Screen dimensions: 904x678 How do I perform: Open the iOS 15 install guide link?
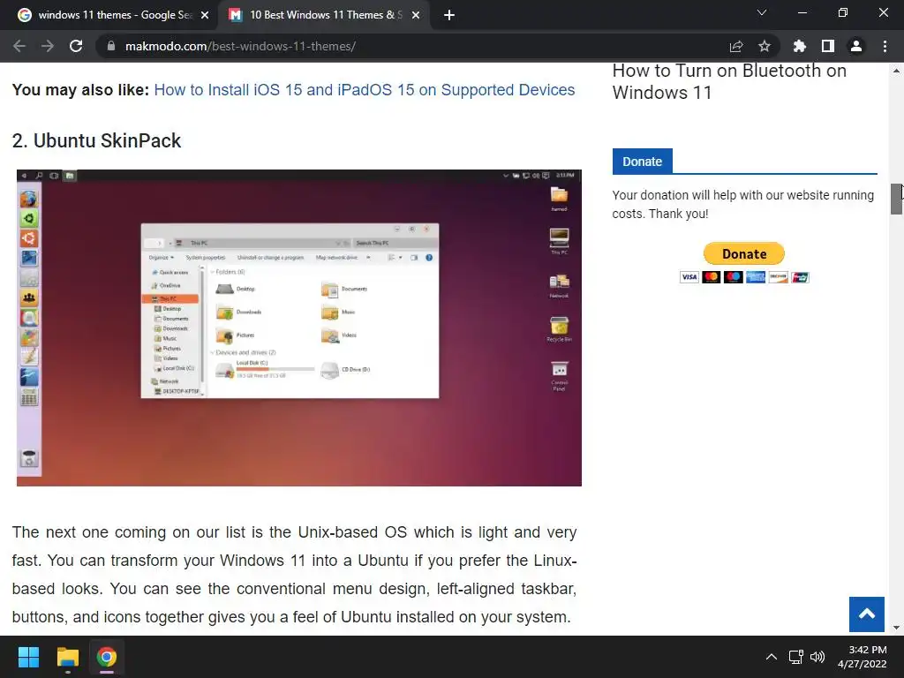(x=365, y=90)
